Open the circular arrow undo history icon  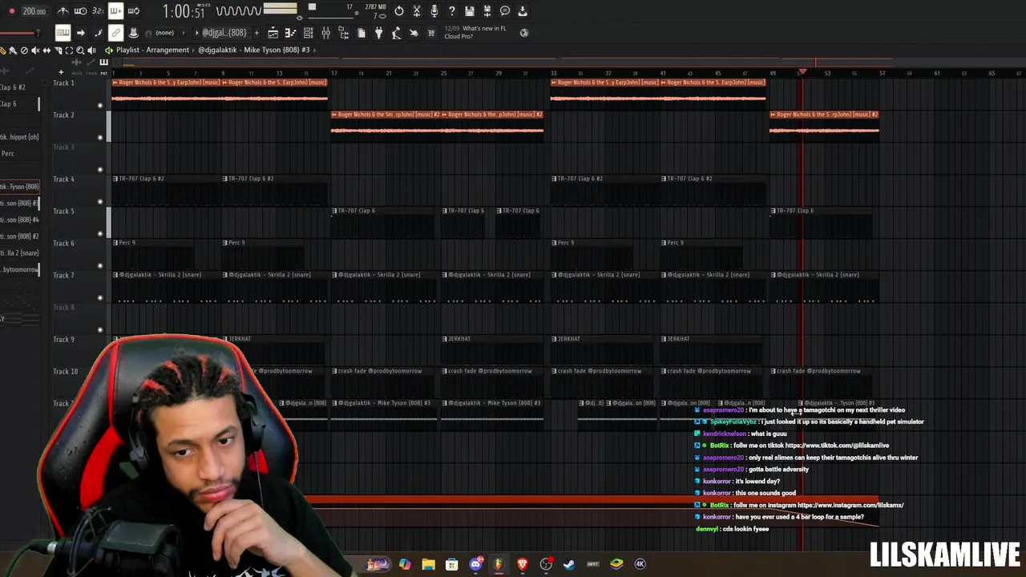[x=399, y=11]
